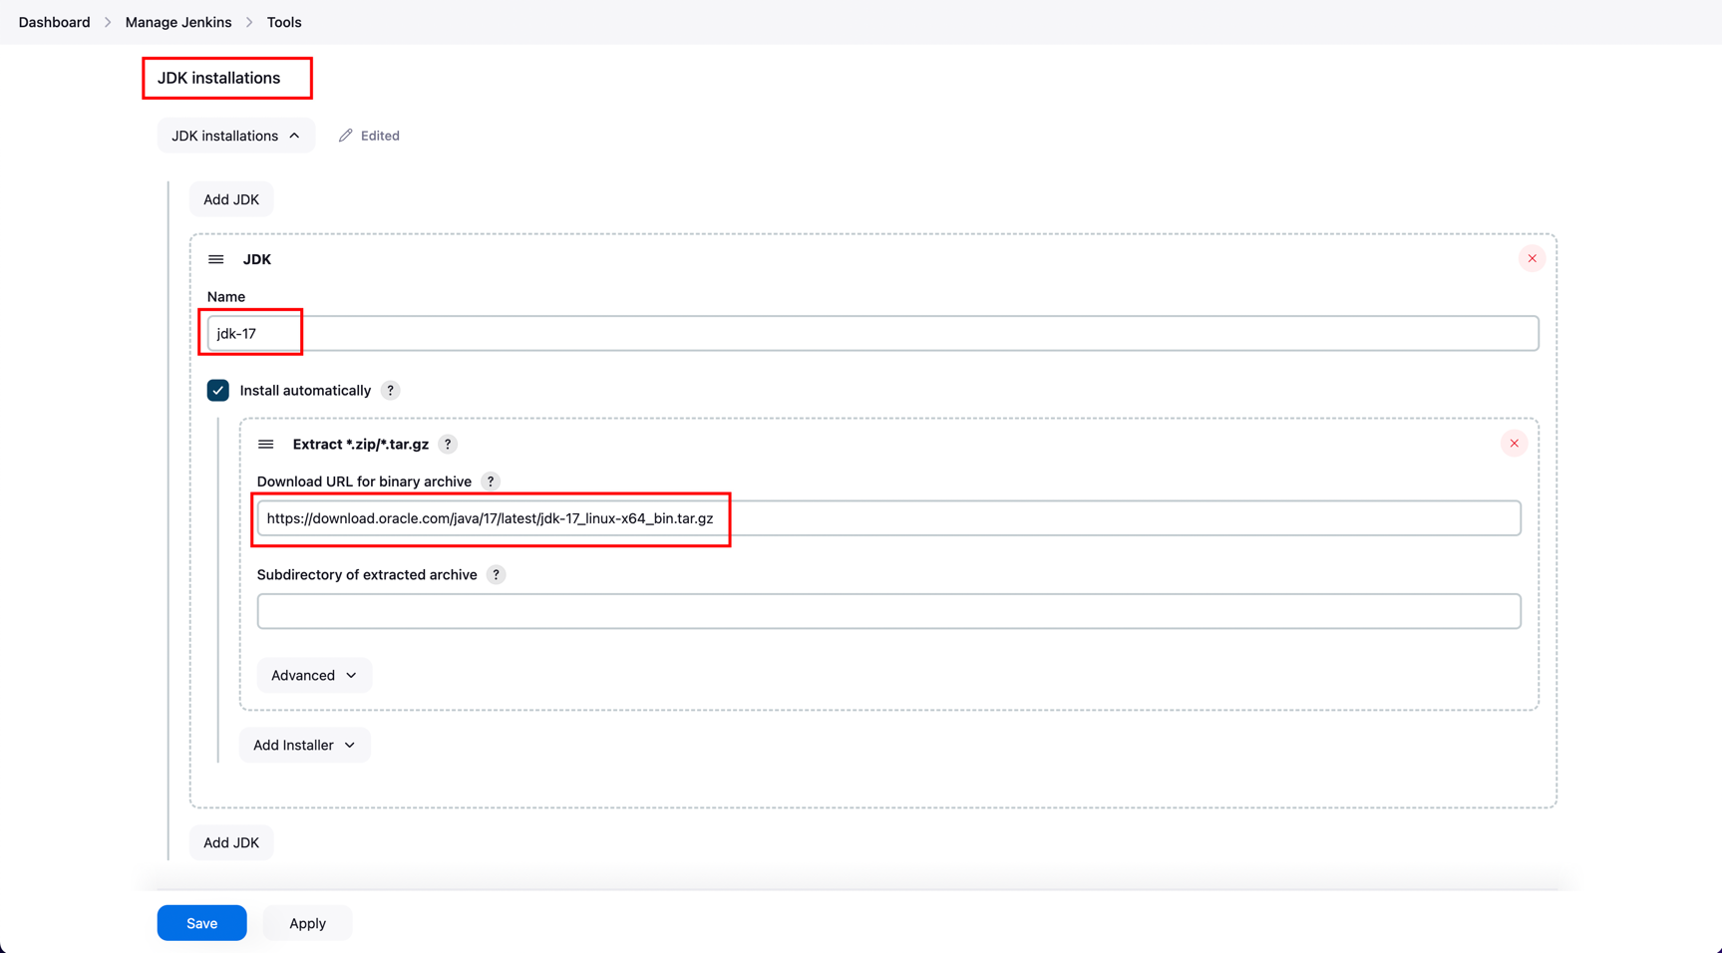The width and height of the screenshot is (1722, 953).
Task: Delete the JDK installation with red X
Action: tap(1532, 259)
